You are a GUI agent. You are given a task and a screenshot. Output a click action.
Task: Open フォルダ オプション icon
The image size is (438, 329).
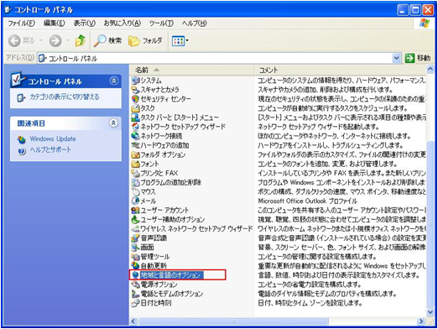tap(136, 154)
